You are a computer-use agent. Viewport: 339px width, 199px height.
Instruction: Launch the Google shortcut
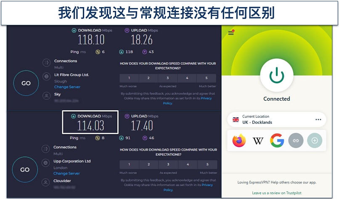[277, 141]
